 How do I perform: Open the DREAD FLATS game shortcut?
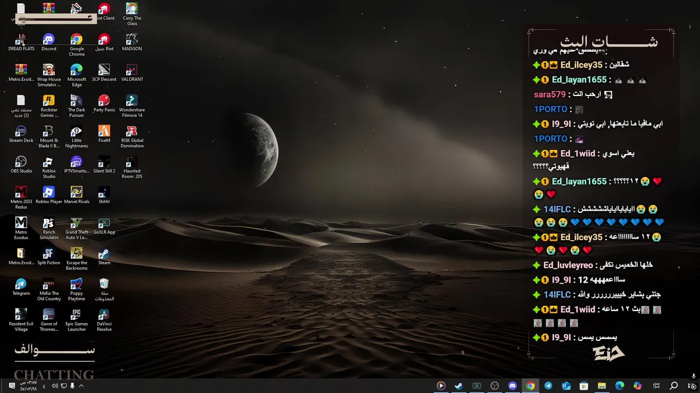(x=21, y=43)
